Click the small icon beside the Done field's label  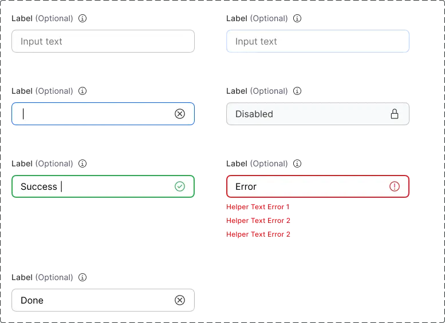(x=82, y=277)
